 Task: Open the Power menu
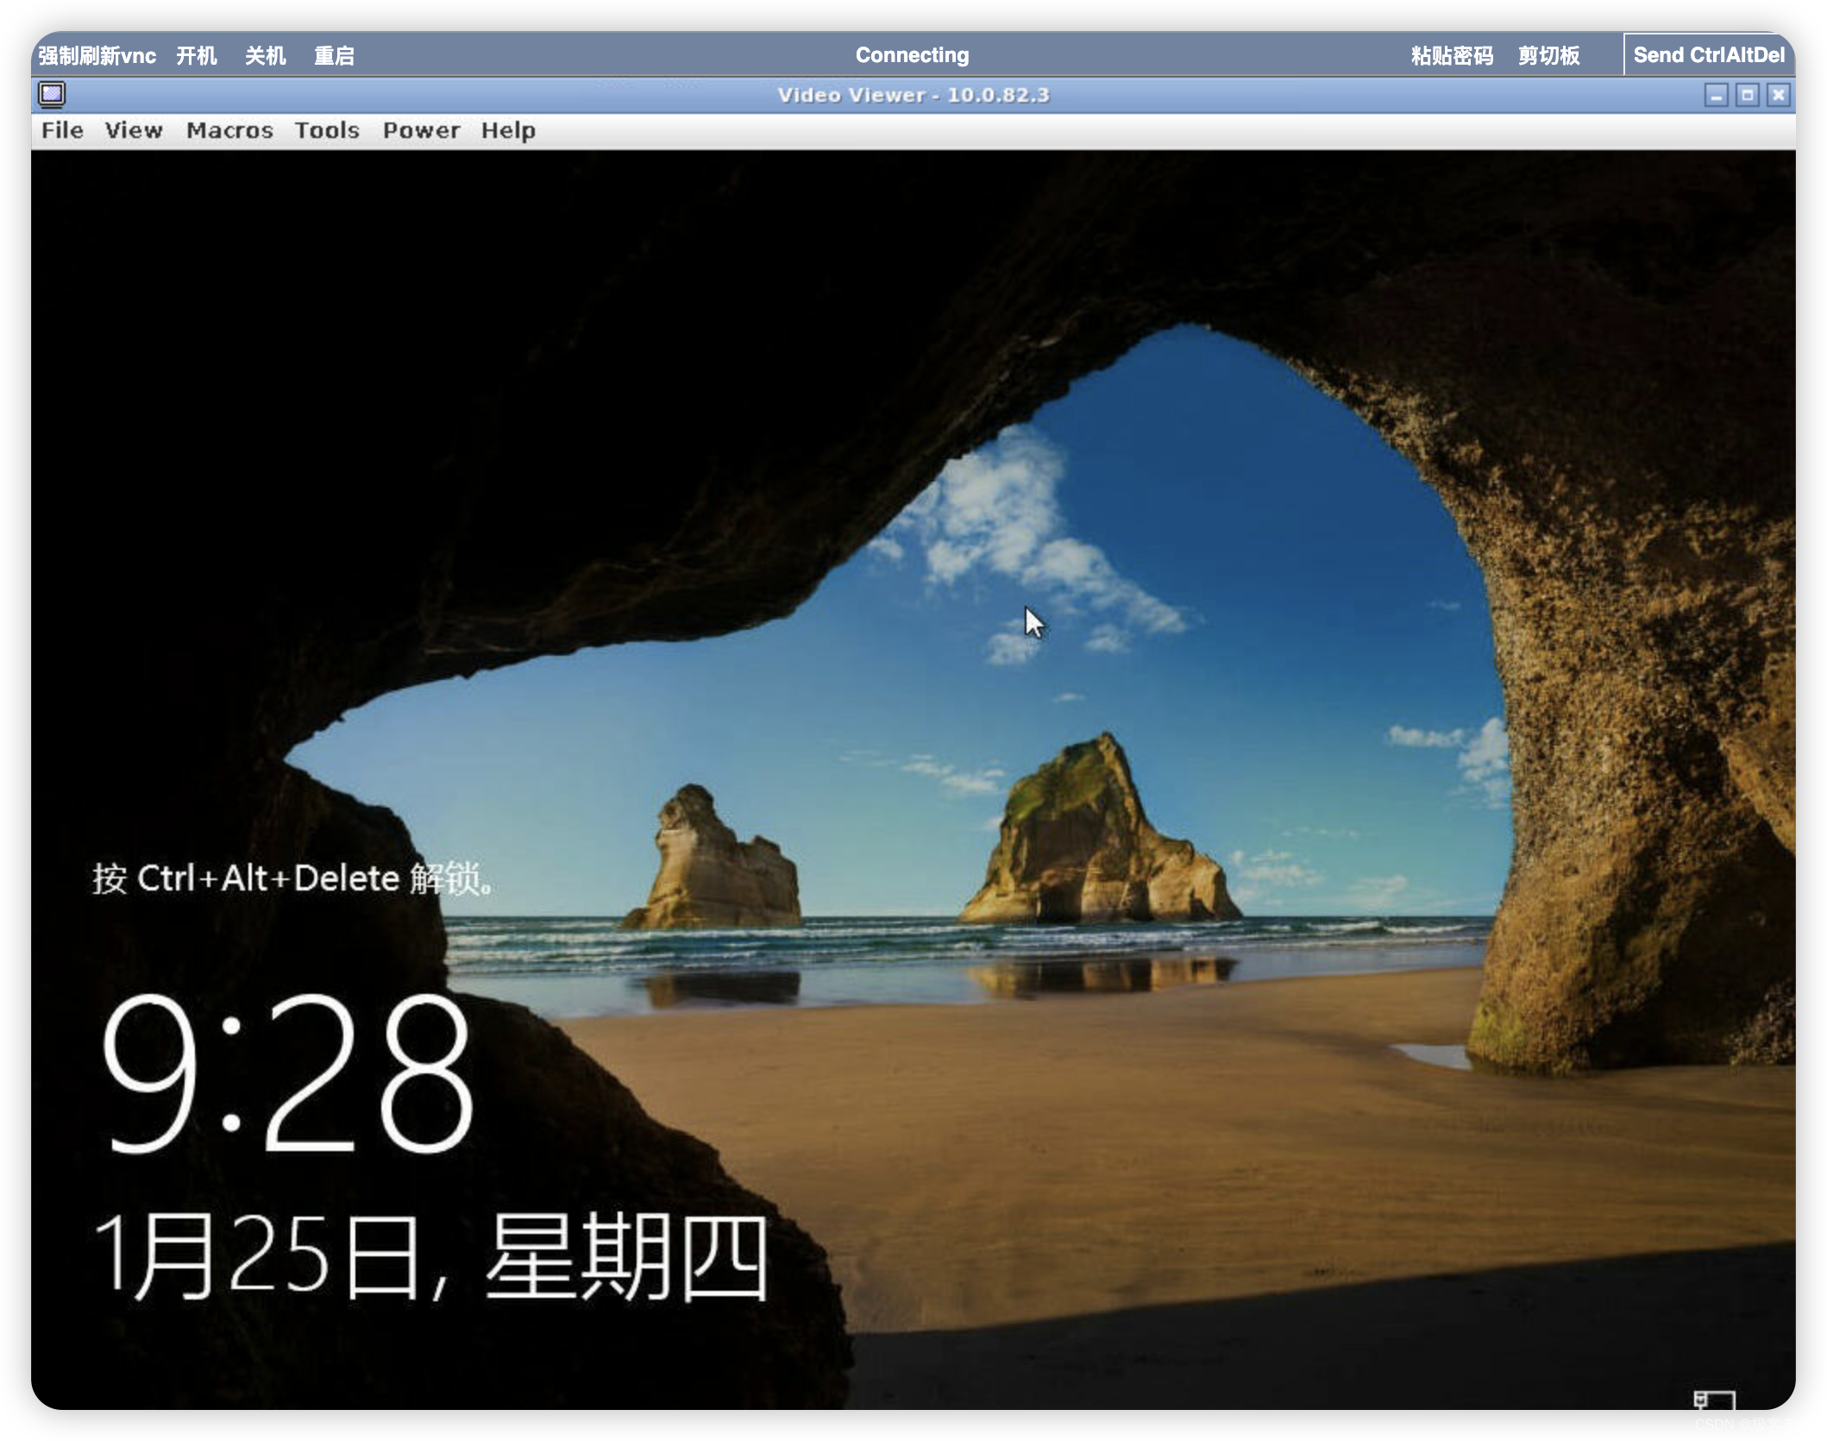coord(421,130)
